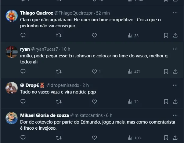
Task: Retweet Thiago Queiroz's post
Action: coord(59,36)
